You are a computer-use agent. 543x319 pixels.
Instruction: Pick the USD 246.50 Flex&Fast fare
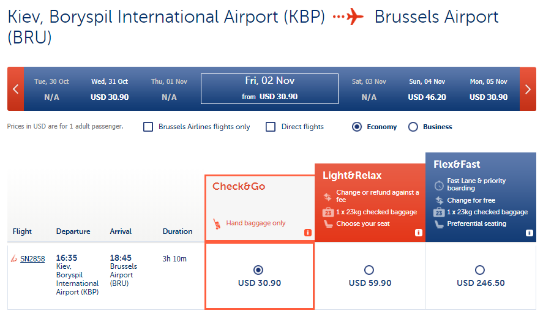pyautogui.click(x=480, y=270)
